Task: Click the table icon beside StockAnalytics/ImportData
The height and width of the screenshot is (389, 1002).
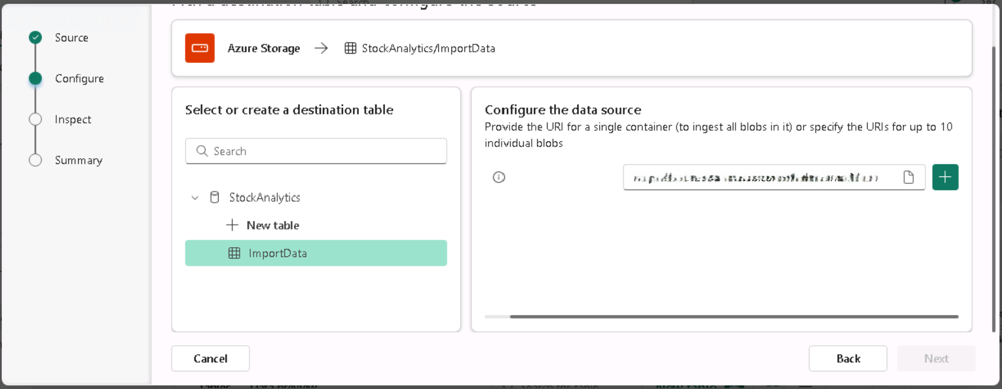Action: pos(350,48)
